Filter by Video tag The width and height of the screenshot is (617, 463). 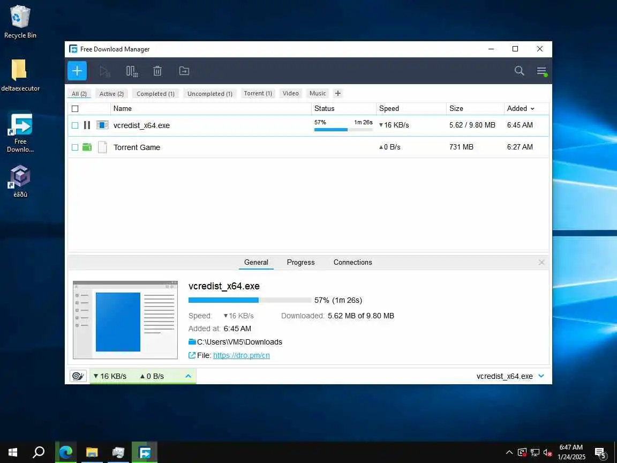coord(290,93)
